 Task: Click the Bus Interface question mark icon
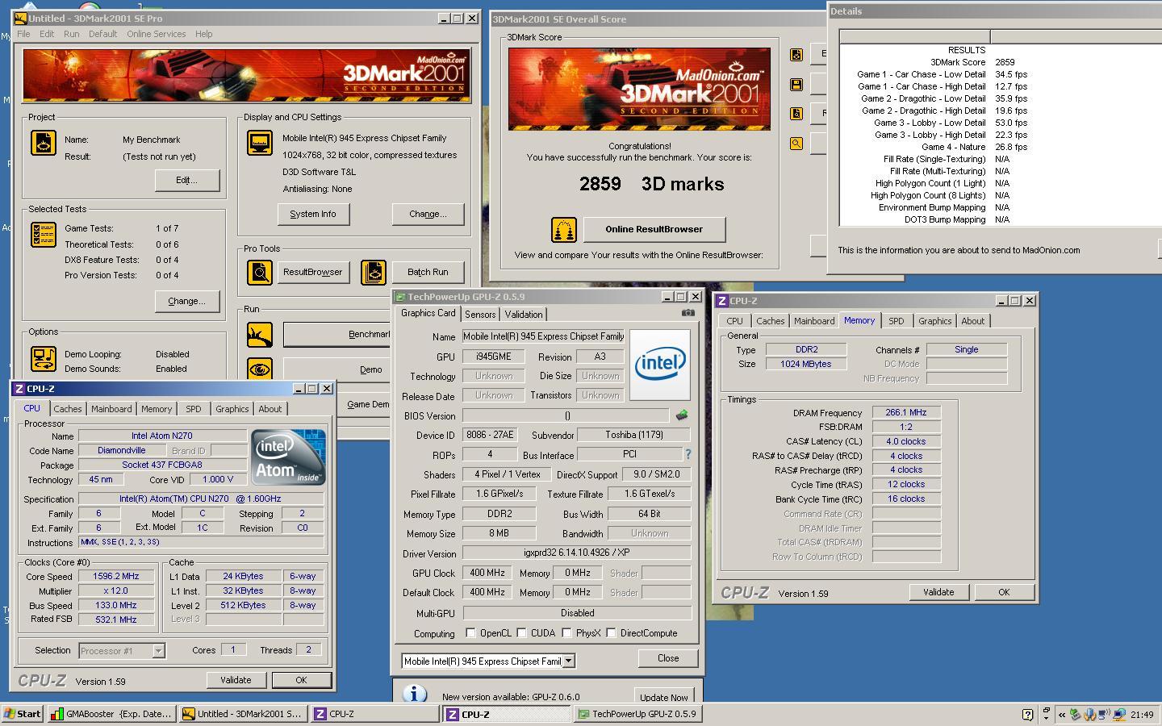tap(688, 455)
